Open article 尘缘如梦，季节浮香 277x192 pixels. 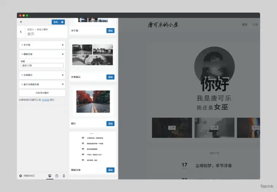pyautogui.click(x=214, y=166)
